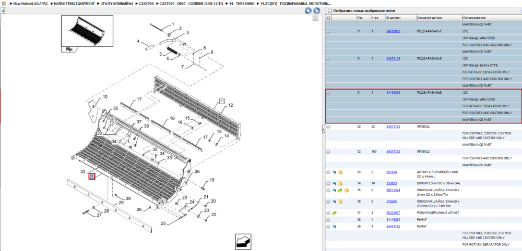The width and height of the screenshot is (522, 251).
Task: Click the box icon on row 321018
Action: coord(340,172)
